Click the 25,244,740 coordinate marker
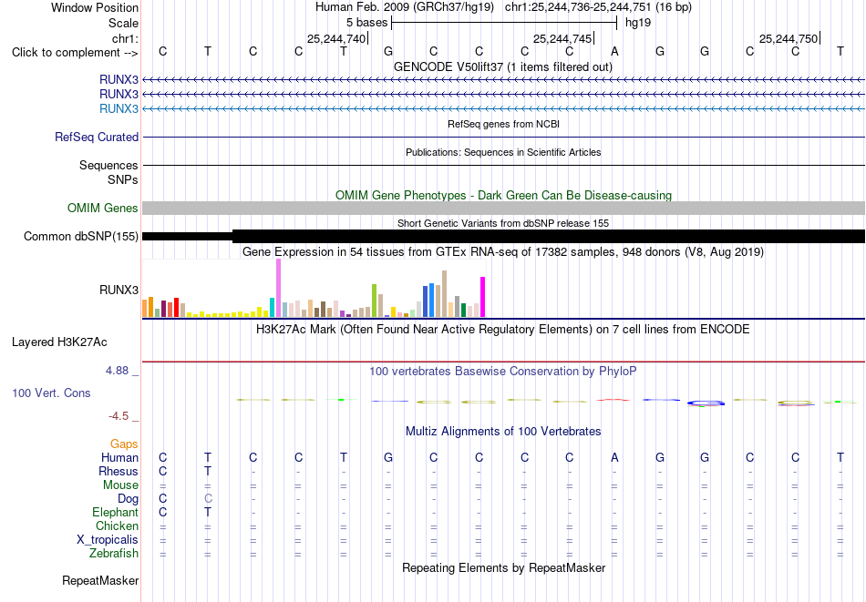 point(336,38)
